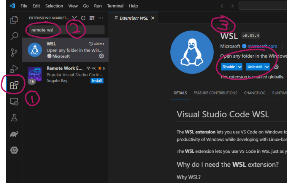Viewport: 287px width, 183px height.
Task: Open the Terminal menu
Action: [115, 6]
